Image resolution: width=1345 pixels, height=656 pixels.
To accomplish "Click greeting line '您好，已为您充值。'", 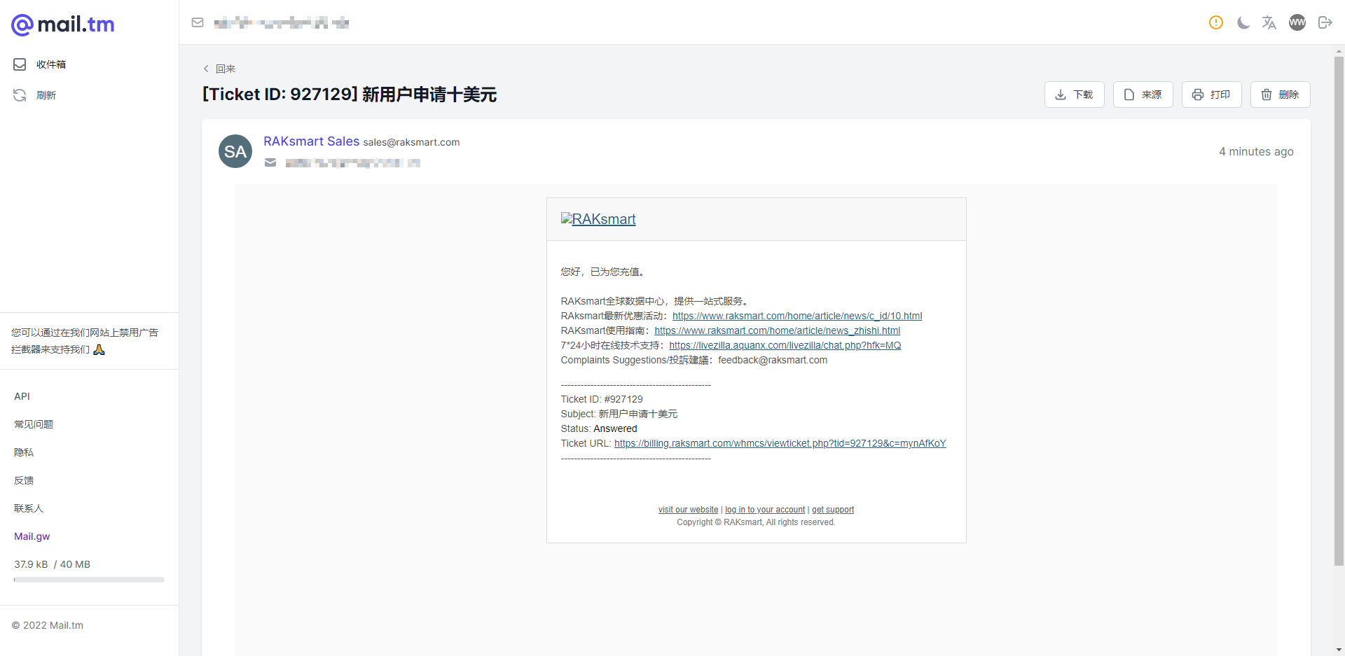I will 602,272.
